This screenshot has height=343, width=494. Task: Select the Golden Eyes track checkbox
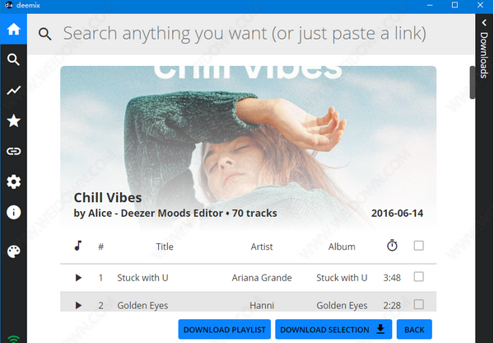tap(418, 305)
